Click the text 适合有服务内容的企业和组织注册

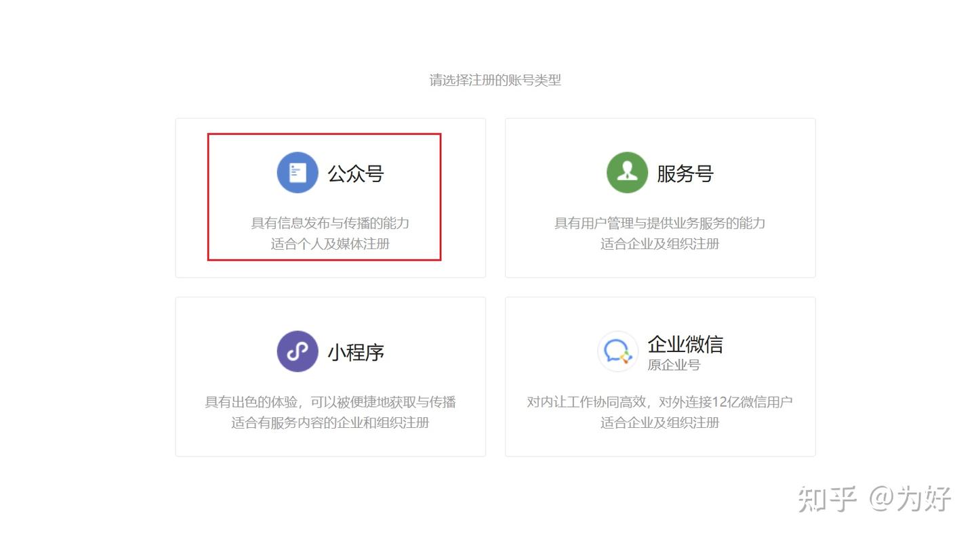point(330,423)
